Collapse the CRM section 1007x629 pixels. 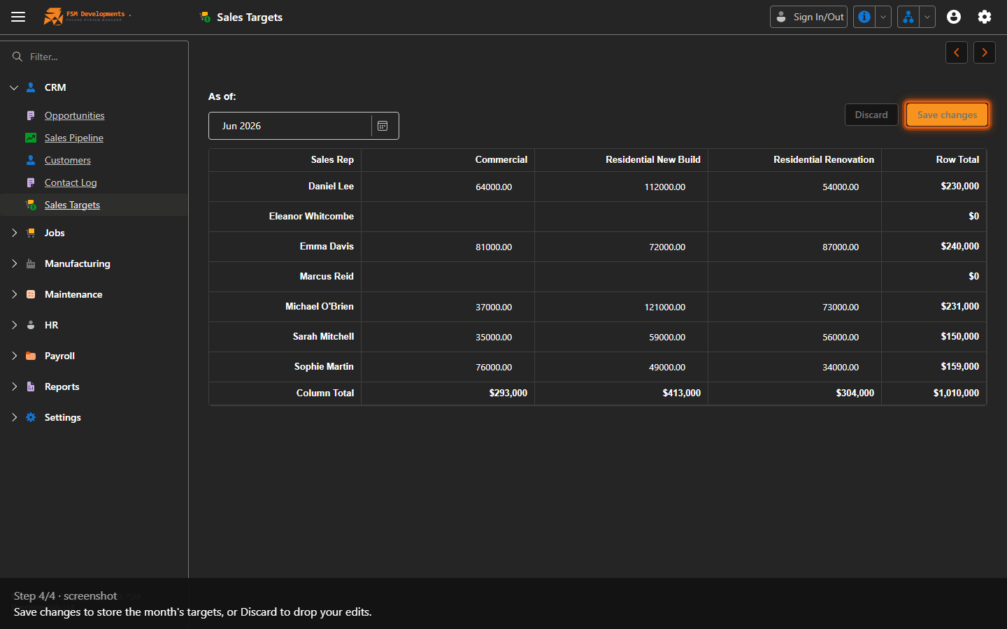[x=14, y=87]
